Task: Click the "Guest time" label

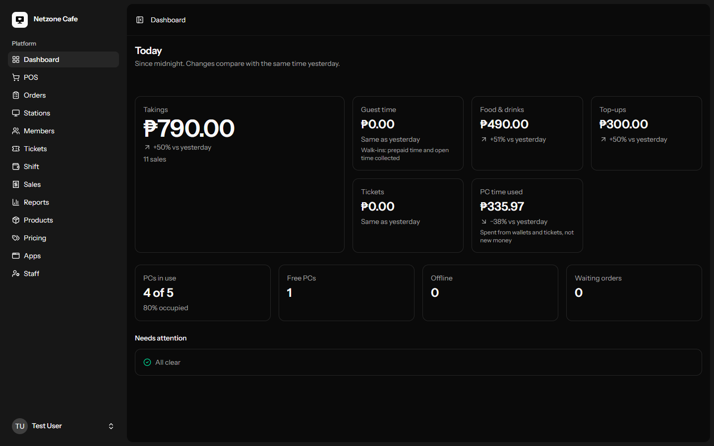Action: tap(378, 110)
